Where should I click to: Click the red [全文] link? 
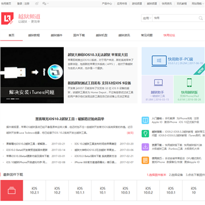[x=130, y=133]
